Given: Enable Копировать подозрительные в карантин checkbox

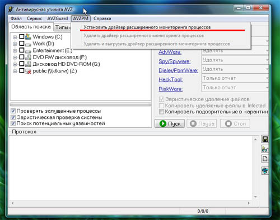Looking at the screenshot, I should click(x=161, y=112).
